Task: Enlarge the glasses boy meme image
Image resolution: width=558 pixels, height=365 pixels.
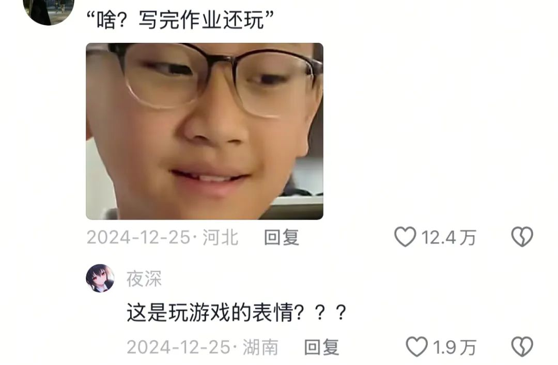Action: tap(205, 131)
